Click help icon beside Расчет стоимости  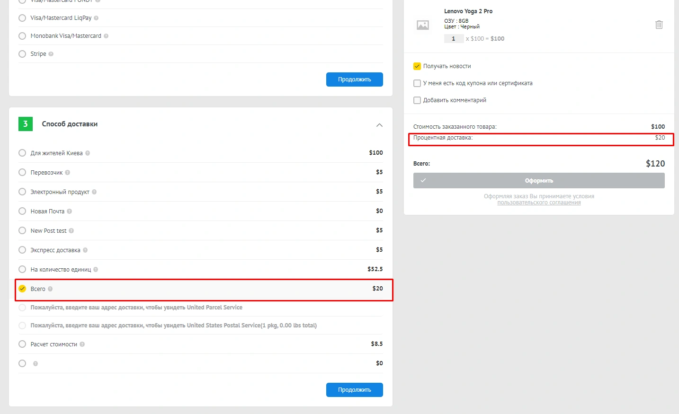pyautogui.click(x=82, y=344)
